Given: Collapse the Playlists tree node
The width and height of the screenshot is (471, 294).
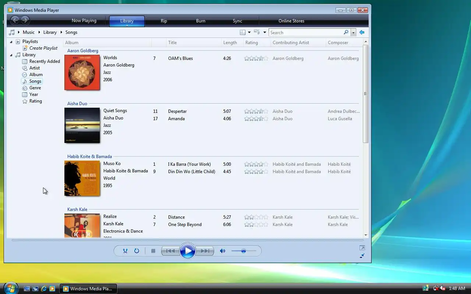Looking at the screenshot, I should 11,42.
